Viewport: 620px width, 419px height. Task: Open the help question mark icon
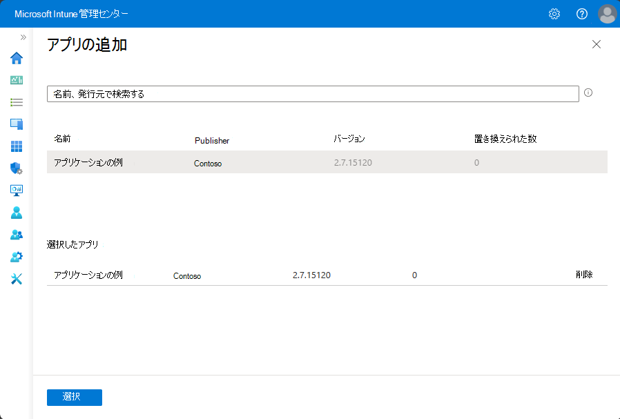click(x=581, y=14)
